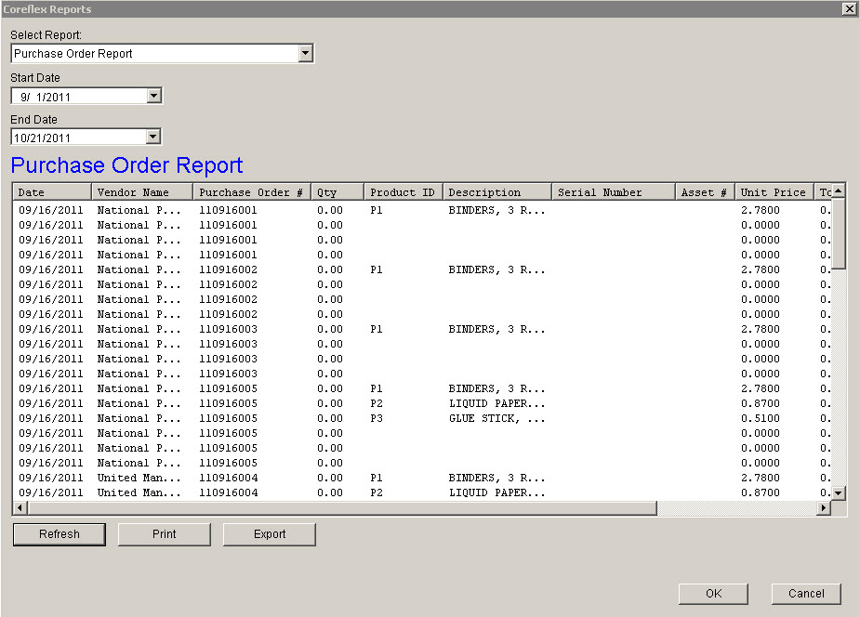The height and width of the screenshot is (617, 860).
Task: Click the horizontal scrollbar thumb under the table
Action: coord(342,508)
